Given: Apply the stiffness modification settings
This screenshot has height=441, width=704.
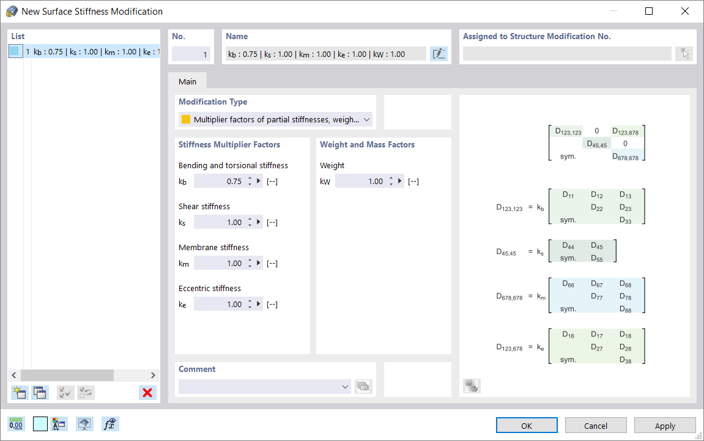Looking at the screenshot, I should [665, 425].
